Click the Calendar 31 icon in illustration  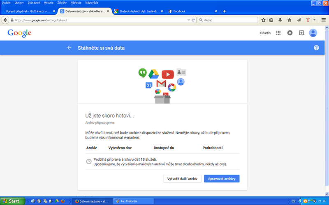149,85
